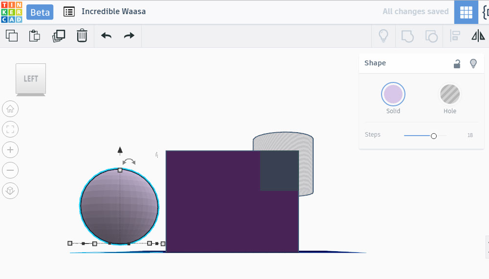Click the Align tool icon

(455, 36)
